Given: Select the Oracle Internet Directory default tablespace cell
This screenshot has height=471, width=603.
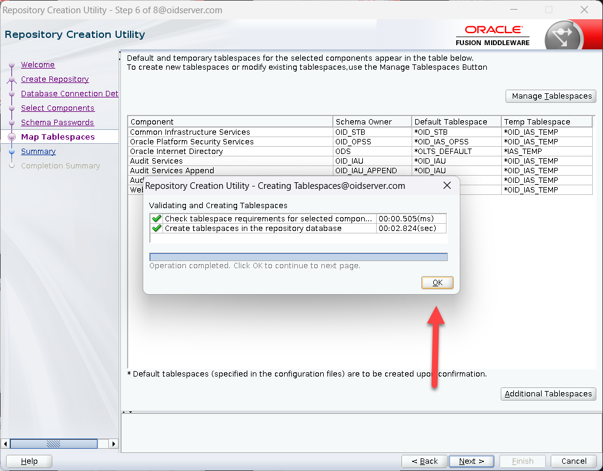Looking at the screenshot, I should [456, 152].
